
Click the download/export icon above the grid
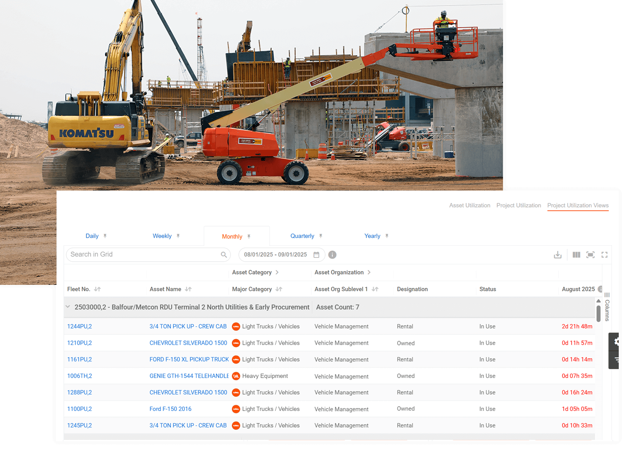coord(558,255)
